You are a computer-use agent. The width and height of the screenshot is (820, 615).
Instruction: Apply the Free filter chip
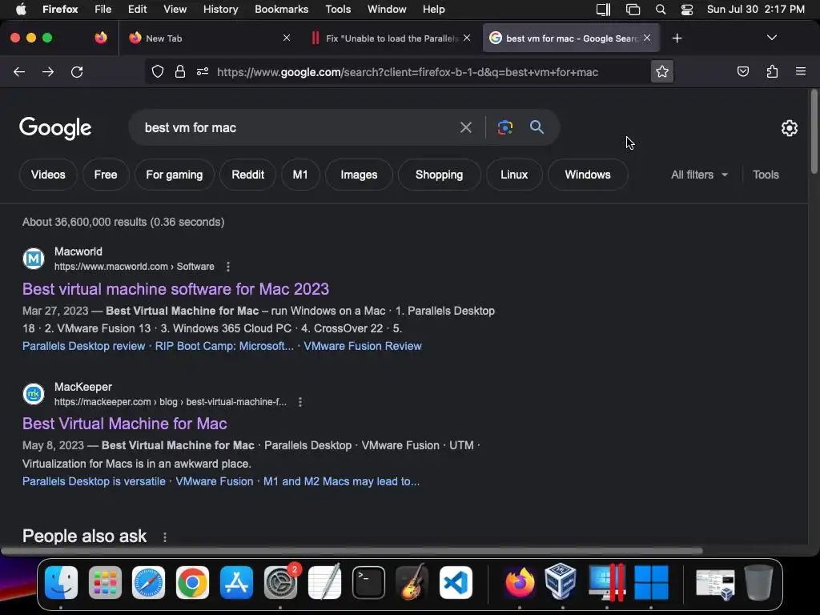coord(106,175)
